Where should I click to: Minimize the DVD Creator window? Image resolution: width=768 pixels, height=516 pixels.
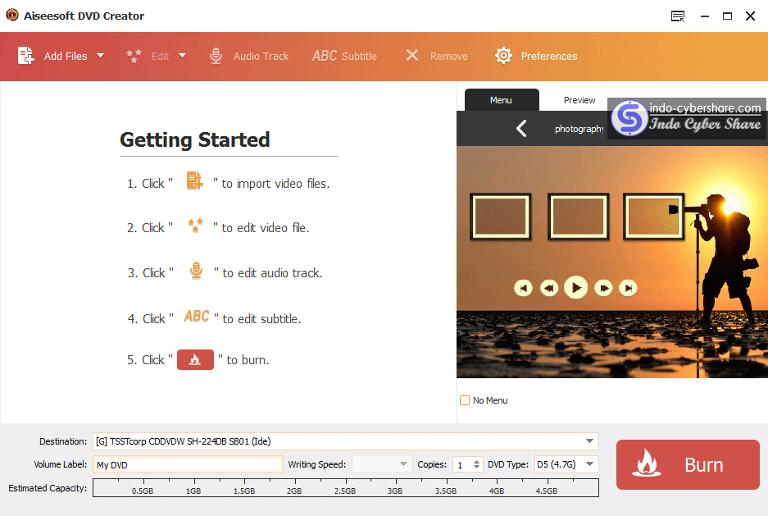[x=705, y=16]
